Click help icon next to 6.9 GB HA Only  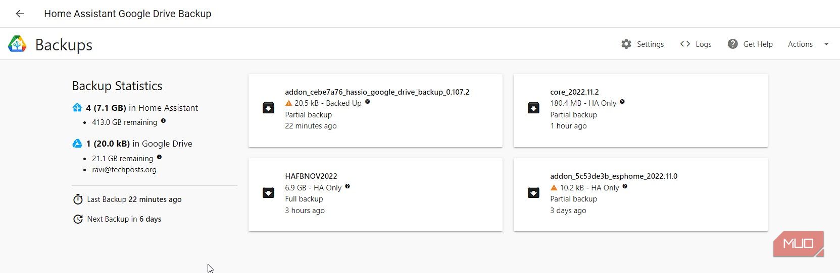347,186
